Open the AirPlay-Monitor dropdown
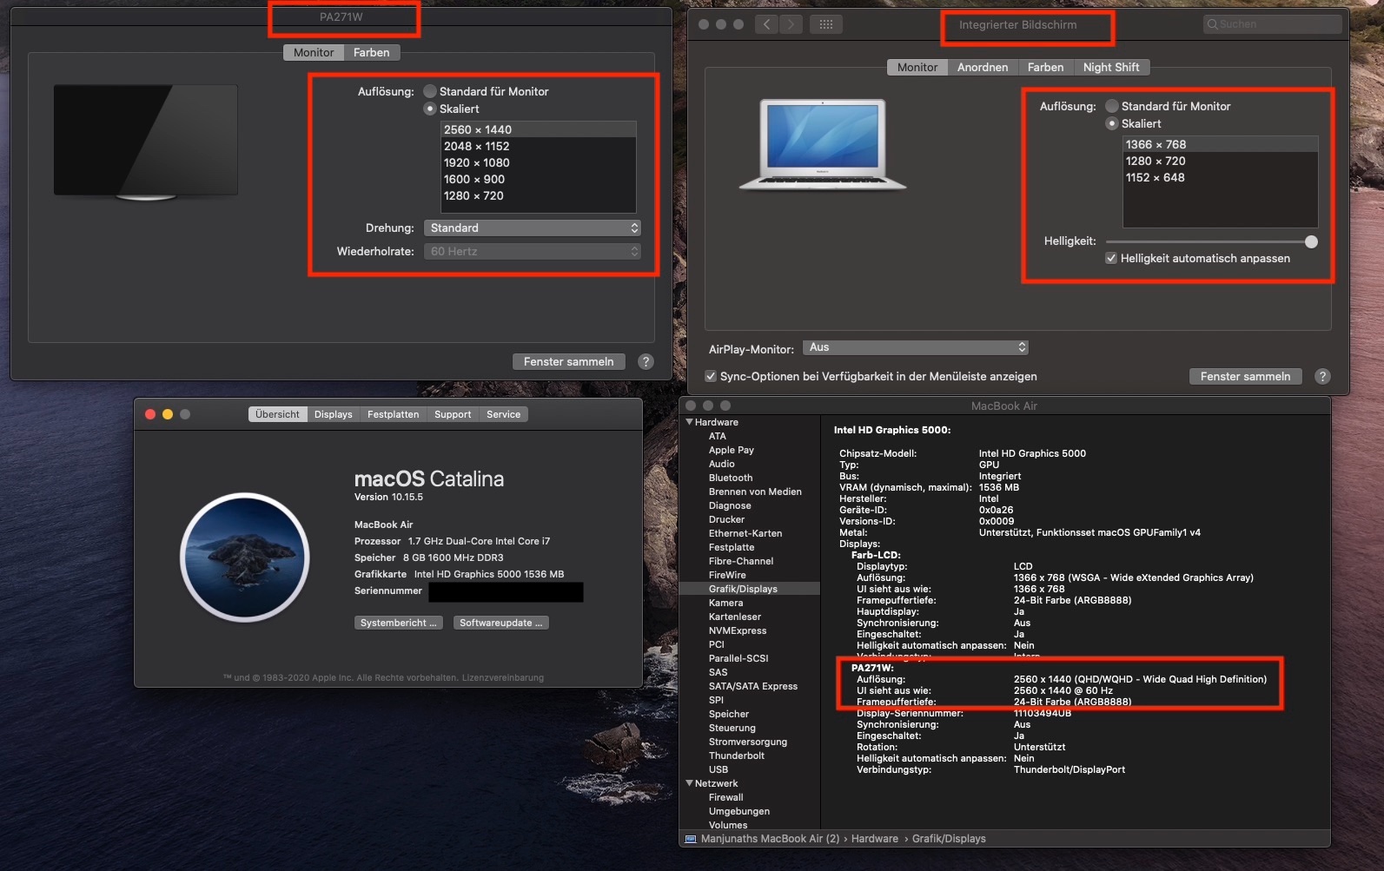The width and height of the screenshot is (1384, 871). pos(916,347)
